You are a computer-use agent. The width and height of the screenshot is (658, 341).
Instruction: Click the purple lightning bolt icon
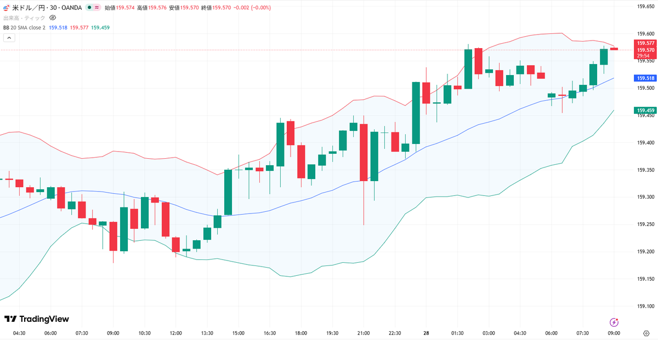click(614, 322)
